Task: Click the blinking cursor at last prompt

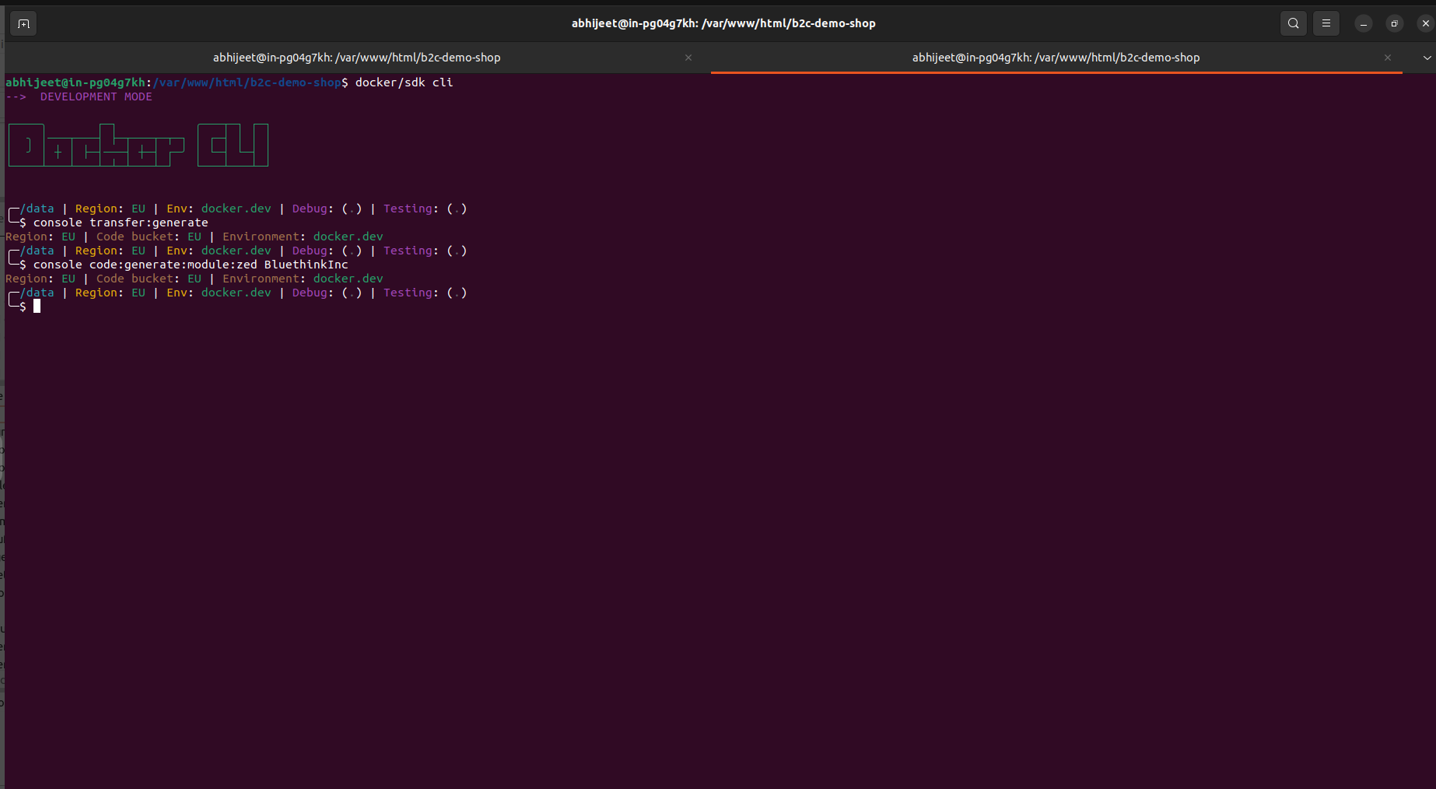Action: (37, 307)
